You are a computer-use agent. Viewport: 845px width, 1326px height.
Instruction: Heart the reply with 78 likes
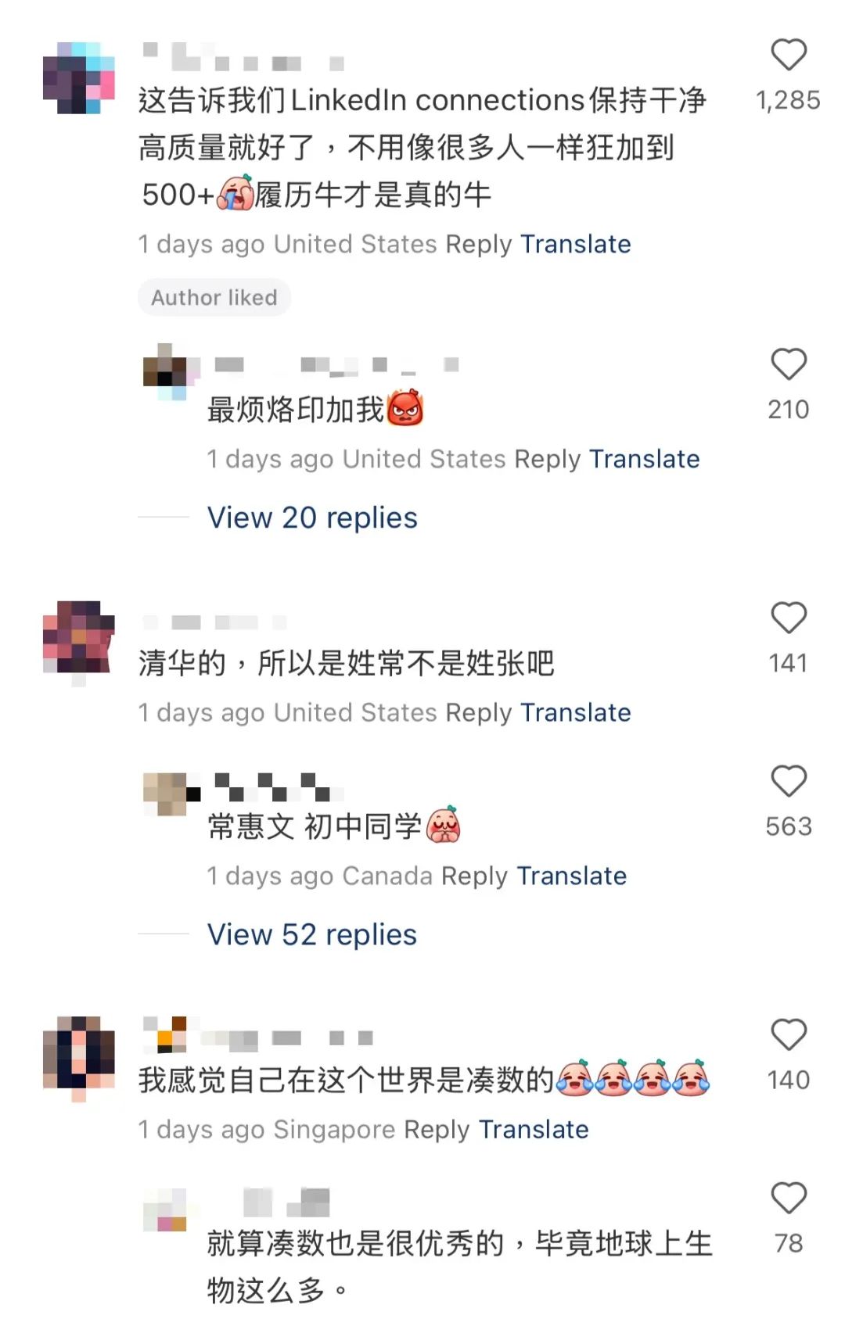click(x=789, y=1198)
